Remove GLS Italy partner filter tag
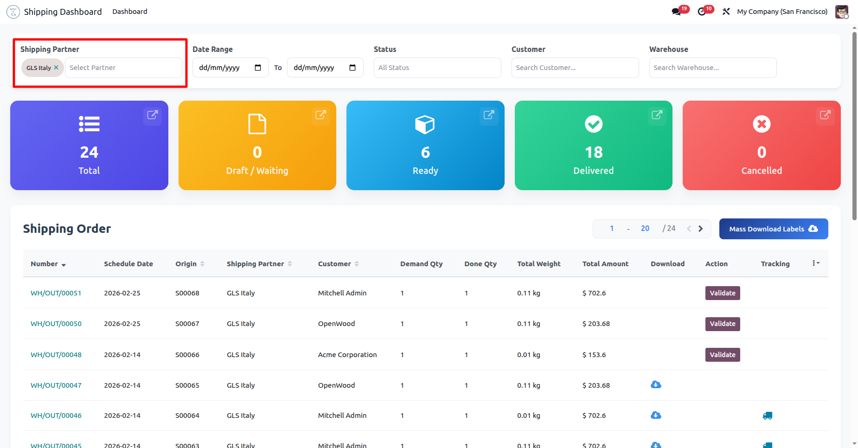Screen dimensions: 858x448 [56, 68]
